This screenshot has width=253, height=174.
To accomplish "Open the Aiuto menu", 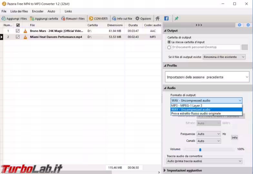I will 51,11.
